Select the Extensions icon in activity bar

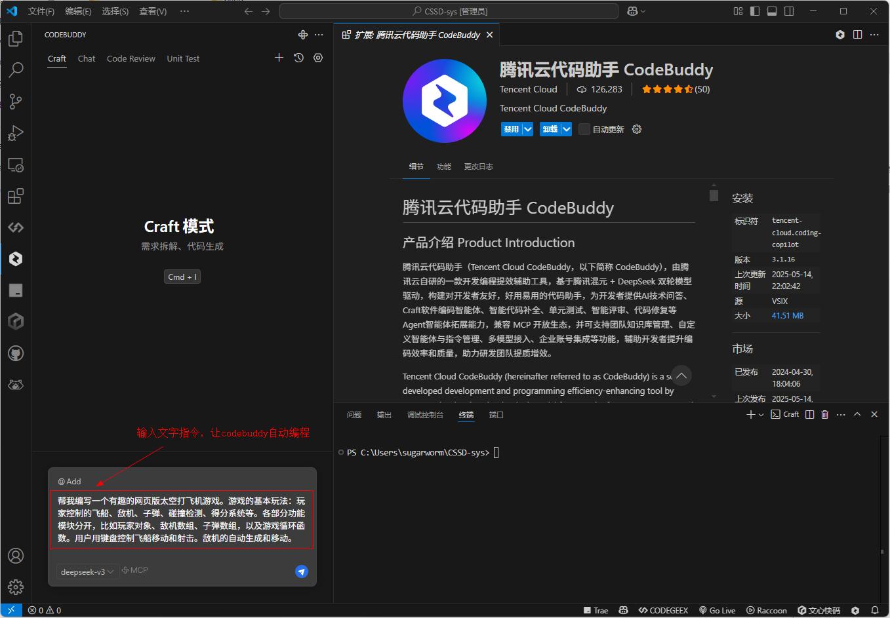pyautogui.click(x=16, y=196)
